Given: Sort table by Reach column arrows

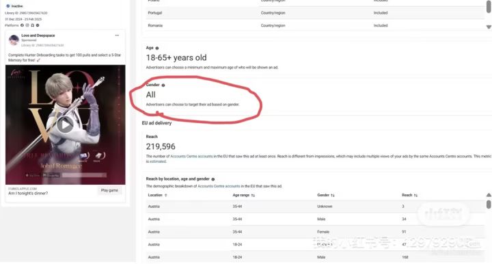Looking at the screenshot, I should coord(415,195).
